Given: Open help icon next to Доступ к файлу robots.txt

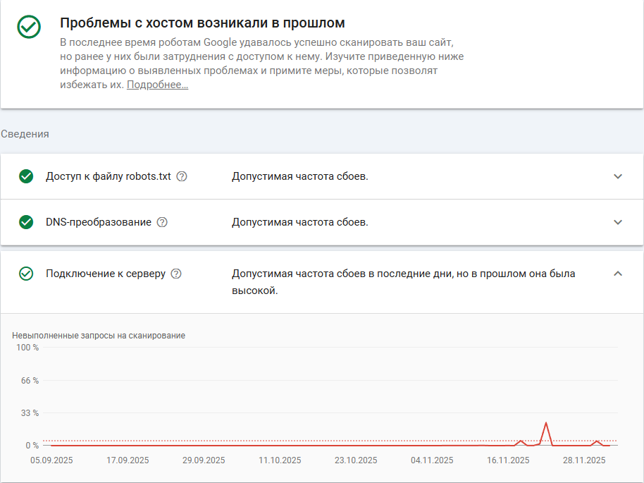Looking at the screenshot, I should pos(182,176).
